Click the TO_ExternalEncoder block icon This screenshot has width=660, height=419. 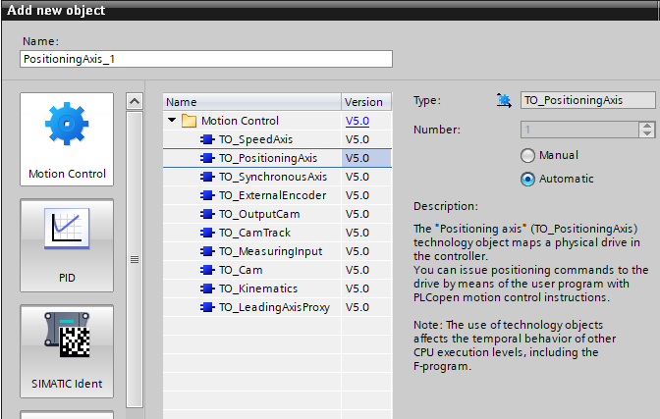[x=207, y=195]
